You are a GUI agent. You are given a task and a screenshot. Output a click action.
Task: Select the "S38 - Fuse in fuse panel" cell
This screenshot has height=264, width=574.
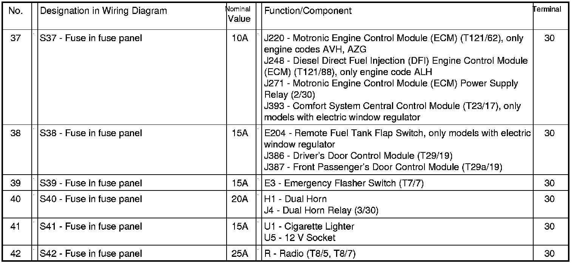91,133
